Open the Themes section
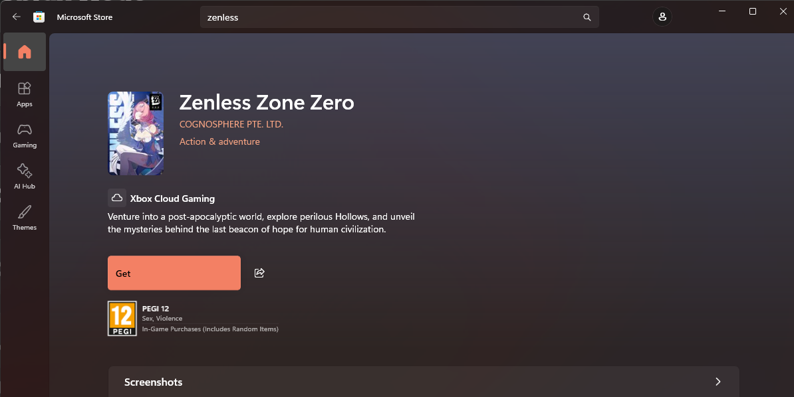794x397 pixels. 25,218
